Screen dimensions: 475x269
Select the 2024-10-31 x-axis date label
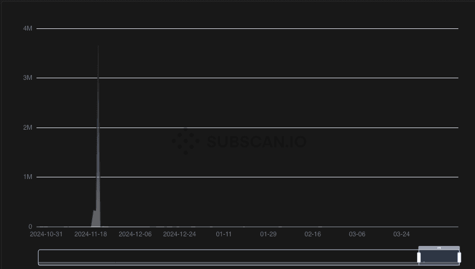pos(46,234)
